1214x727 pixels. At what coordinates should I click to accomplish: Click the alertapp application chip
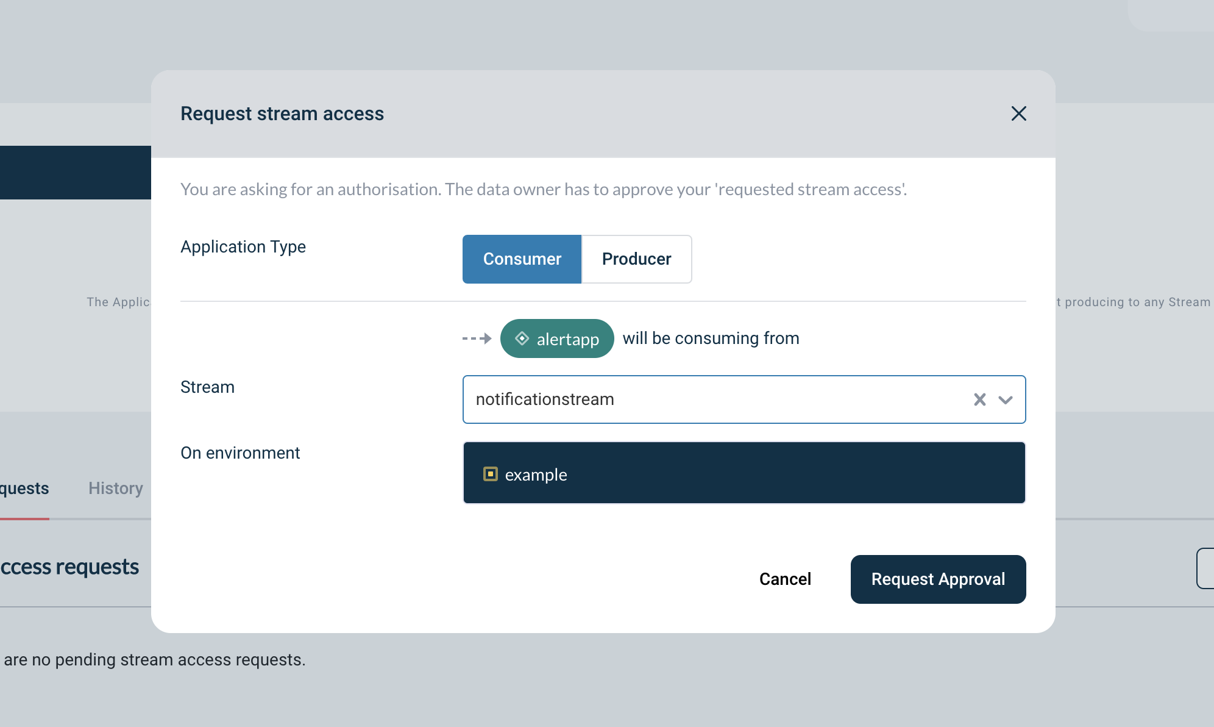click(557, 338)
